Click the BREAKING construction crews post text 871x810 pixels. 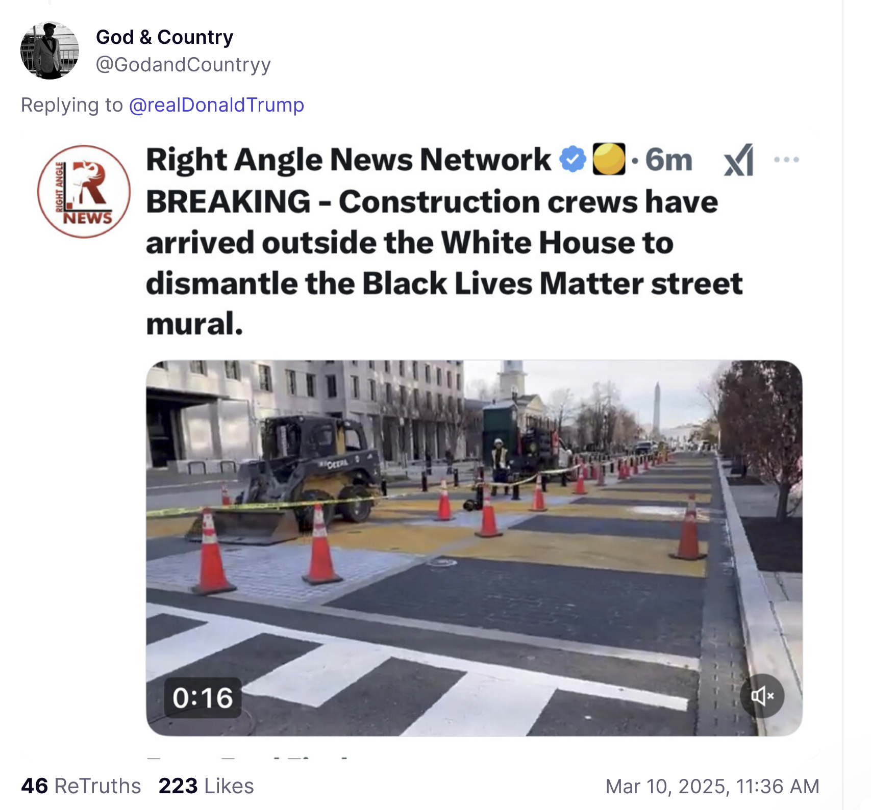tap(444, 263)
